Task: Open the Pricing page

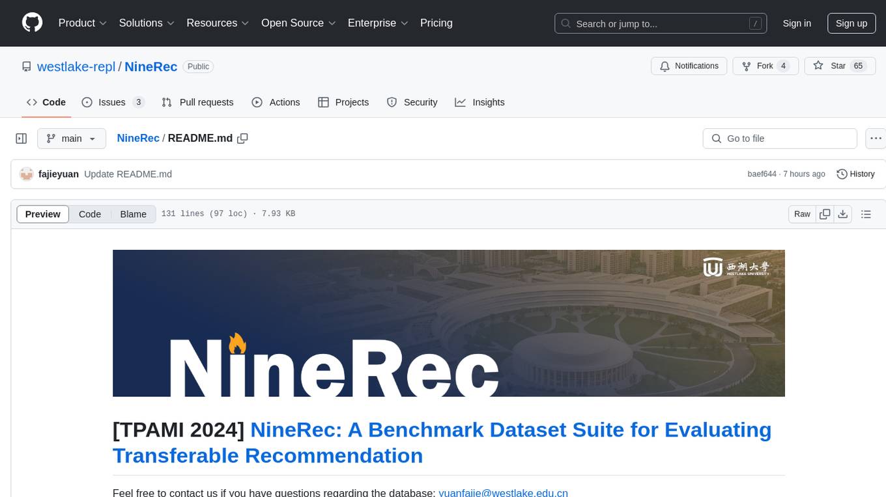Action: click(x=436, y=23)
